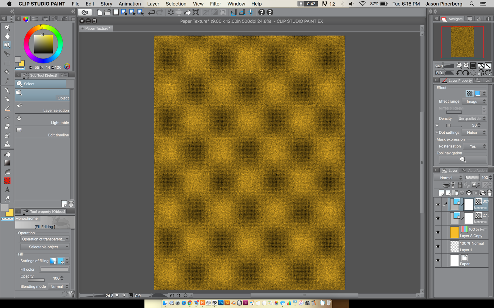The width and height of the screenshot is (494, 308).
Task: Select the Fill bucket tool
Action: [7, 154]
